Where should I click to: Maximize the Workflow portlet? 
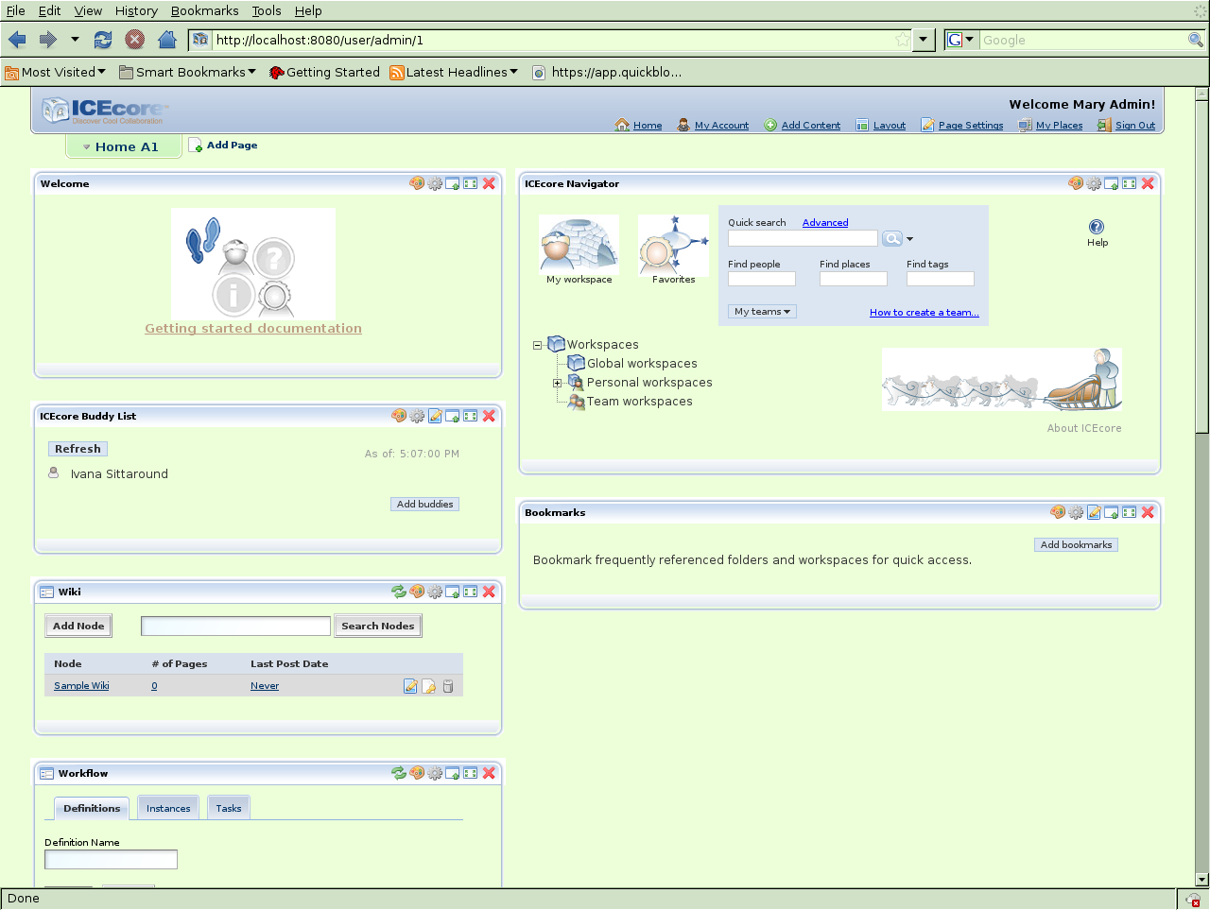pyautogui.click(x=471, y=773)
